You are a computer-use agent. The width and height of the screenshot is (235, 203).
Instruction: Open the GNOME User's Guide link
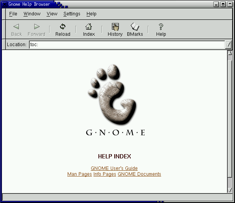114,168
